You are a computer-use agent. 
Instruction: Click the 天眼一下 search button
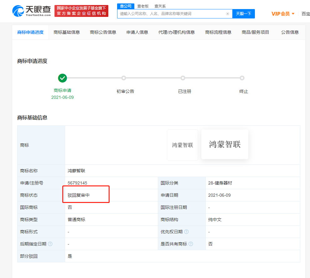click(x=244, y=14)
